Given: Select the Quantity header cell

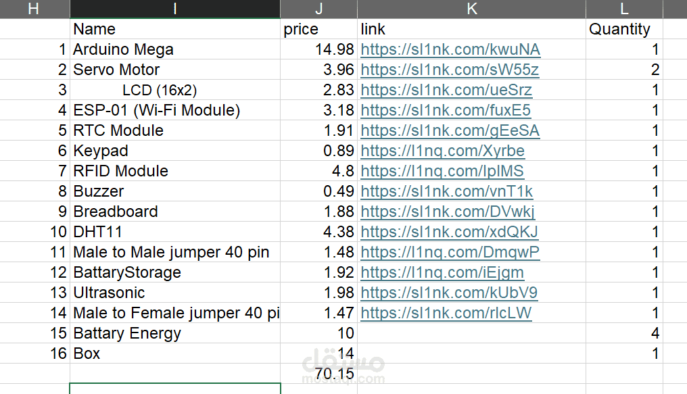Looking at the screenshot, I should [x=624, y=29].
